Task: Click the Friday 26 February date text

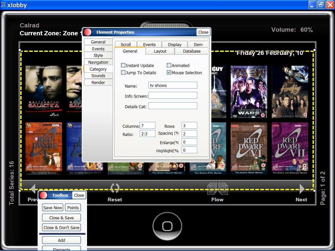Action: point(270,53)
